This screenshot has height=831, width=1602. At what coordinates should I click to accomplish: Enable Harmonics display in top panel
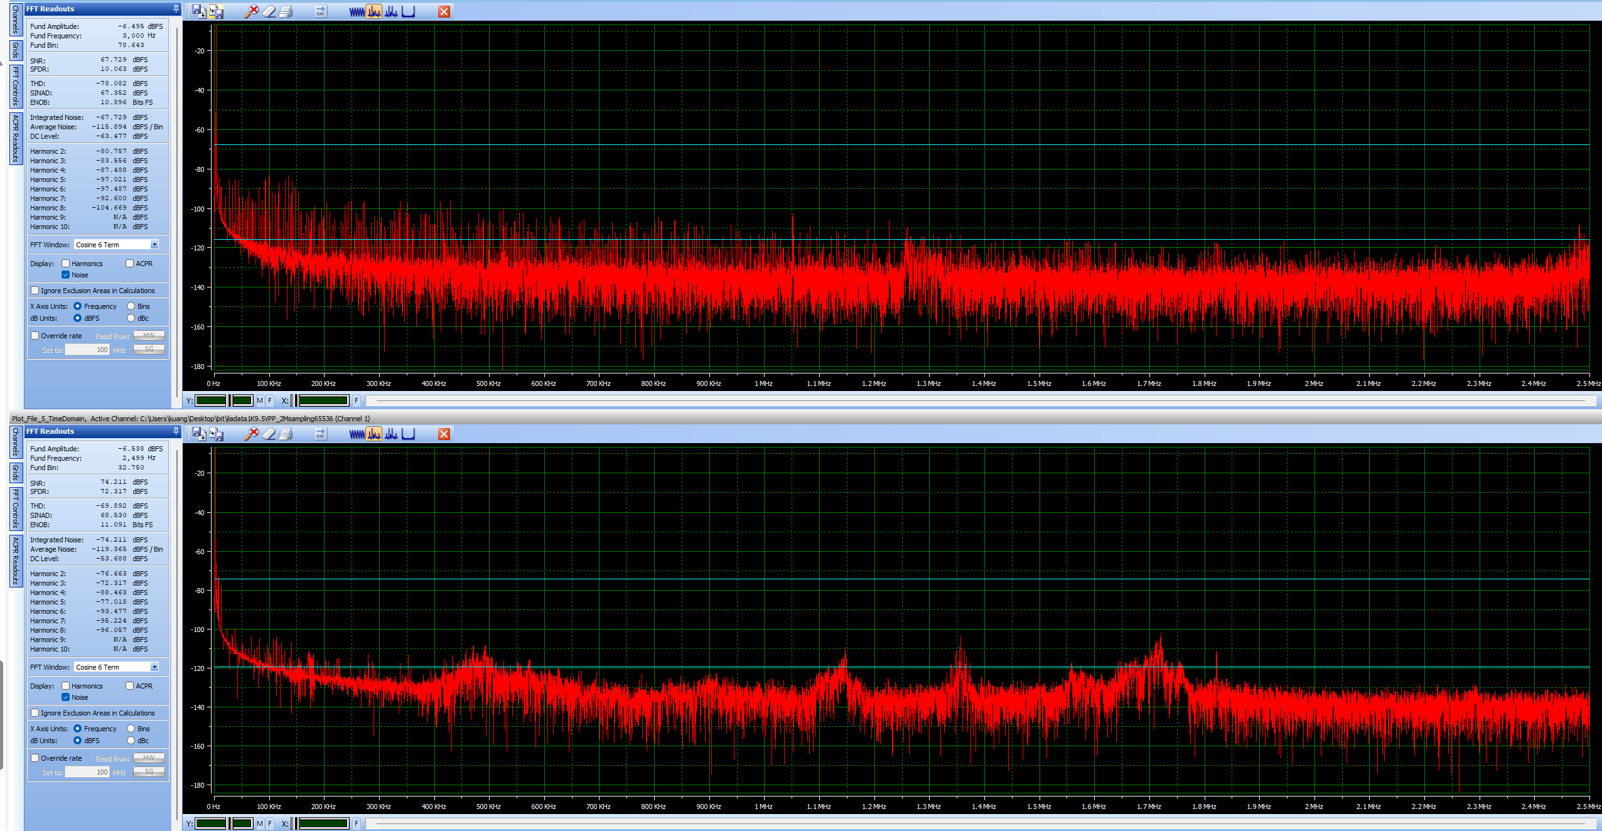(66, 264)
